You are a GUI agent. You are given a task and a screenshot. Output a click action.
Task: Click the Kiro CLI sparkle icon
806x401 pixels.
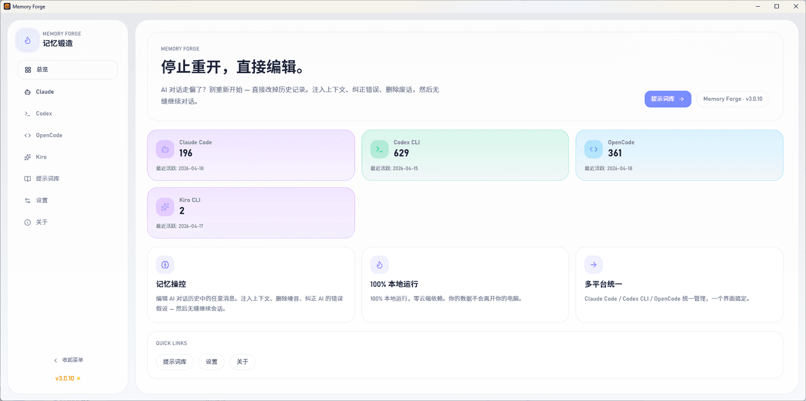(165, 207)
